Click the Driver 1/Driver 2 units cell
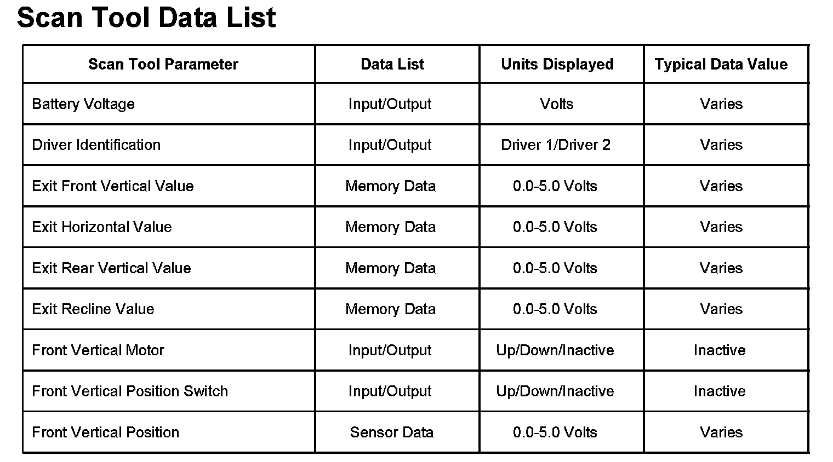The height and width of the screenshot is (462, 833). point(556,145)
